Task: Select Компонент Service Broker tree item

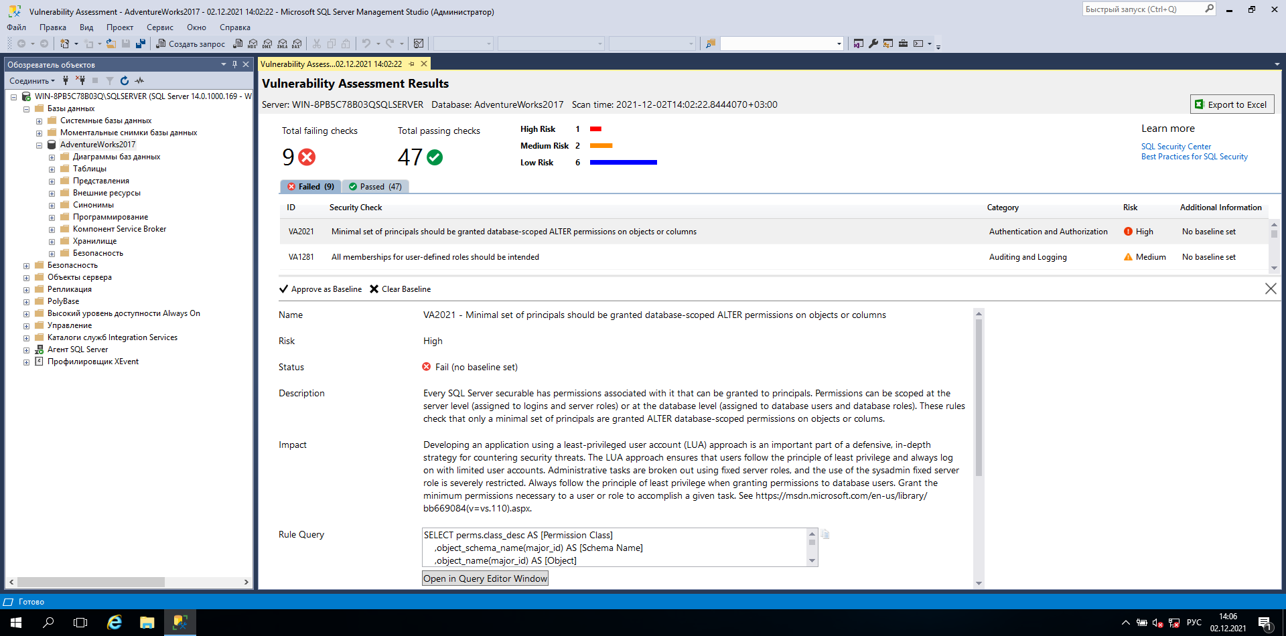Action: tap(119, 229)
